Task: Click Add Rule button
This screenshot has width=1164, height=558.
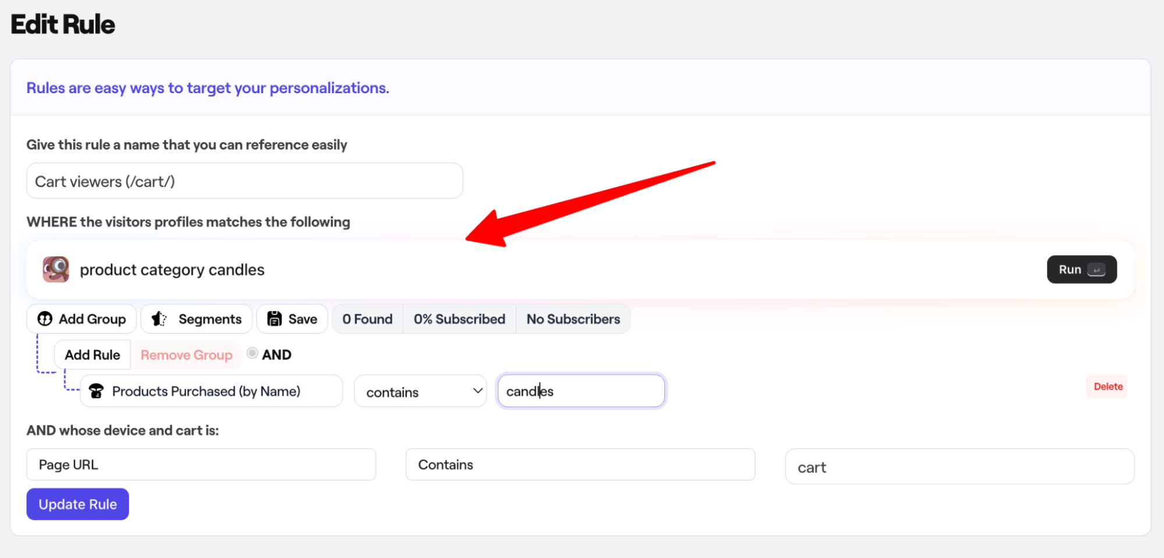Action: [92, 355]
